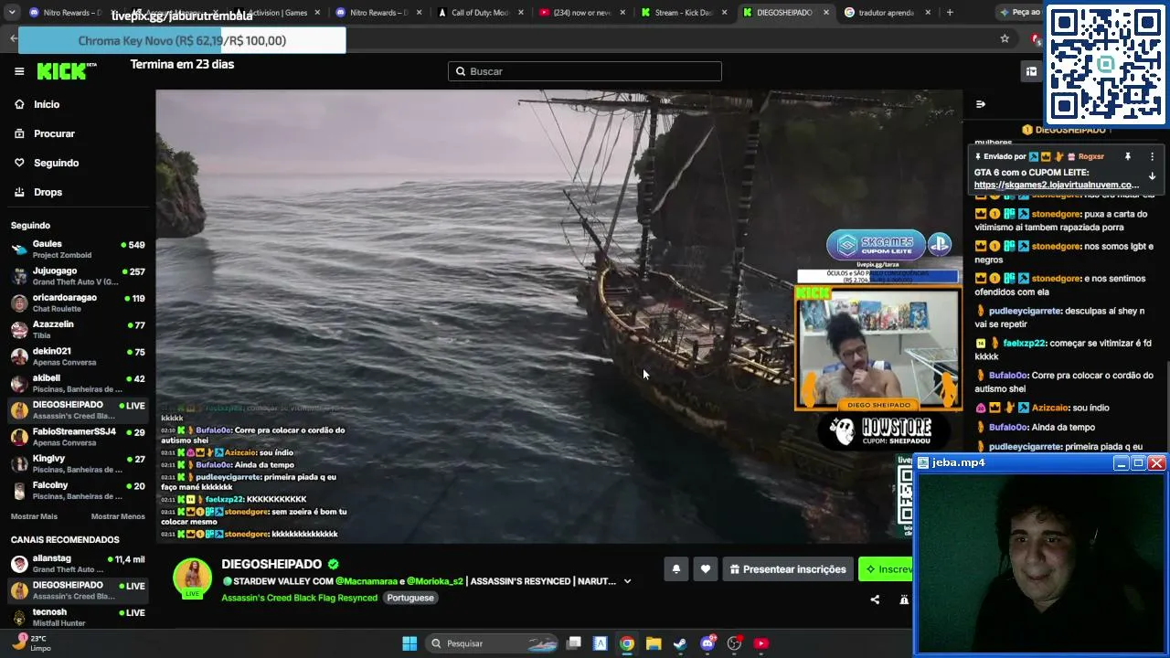Focus the Buscar search field
This screenshot has width=1170, height=658.
(585, 71)
